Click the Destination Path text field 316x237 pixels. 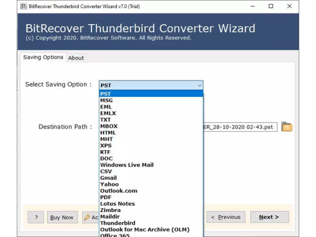pos(240,127)
